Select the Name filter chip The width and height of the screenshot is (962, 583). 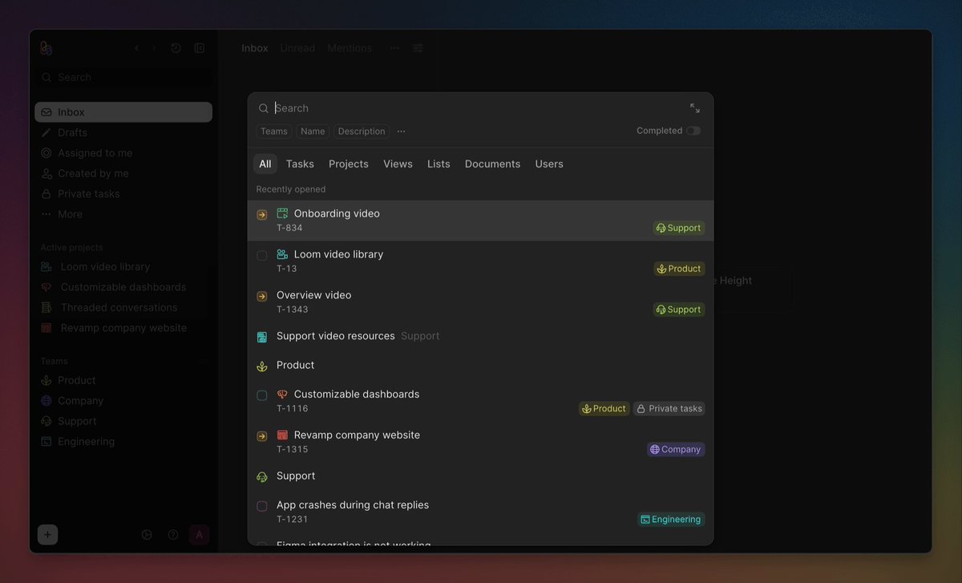click(x=313, y=132)
